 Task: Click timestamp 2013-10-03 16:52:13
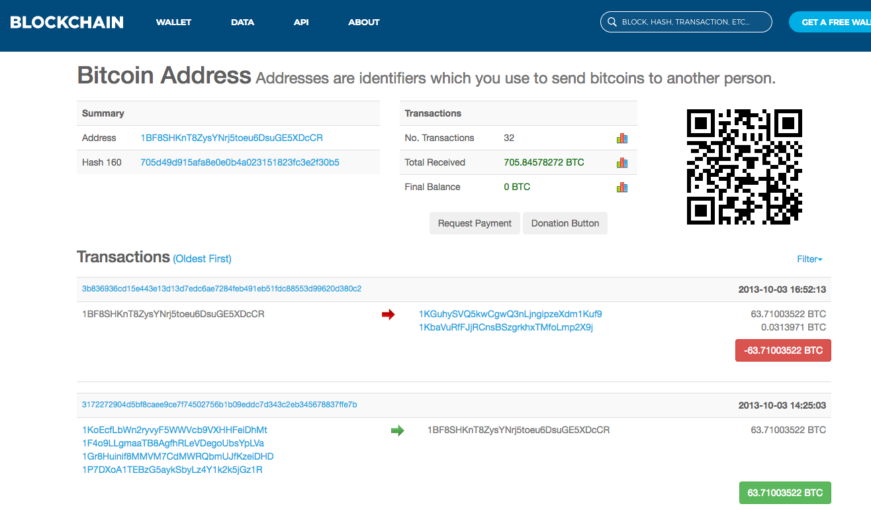click(x=782, y=289)
